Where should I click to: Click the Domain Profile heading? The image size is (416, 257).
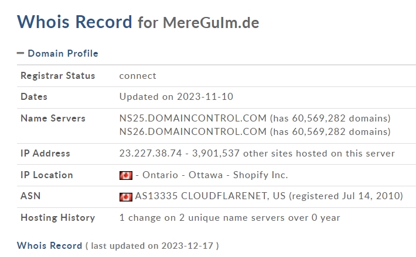point(63,53)
